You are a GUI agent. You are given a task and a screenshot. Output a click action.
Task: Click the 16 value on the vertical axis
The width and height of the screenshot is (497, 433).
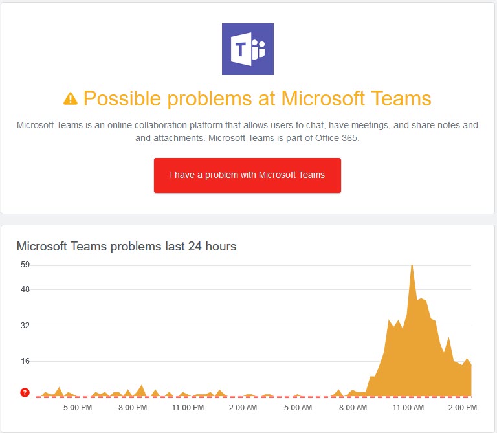(25, 361)
